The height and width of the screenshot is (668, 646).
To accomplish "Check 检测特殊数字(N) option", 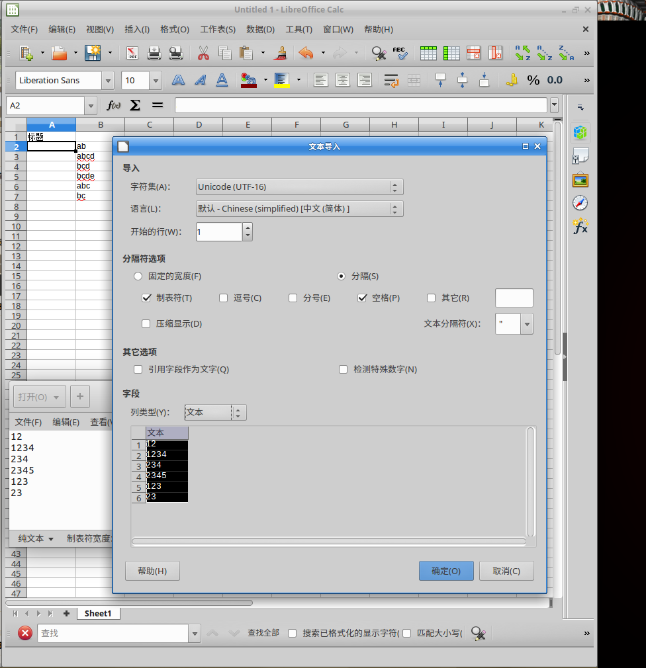I will (344, 369).
